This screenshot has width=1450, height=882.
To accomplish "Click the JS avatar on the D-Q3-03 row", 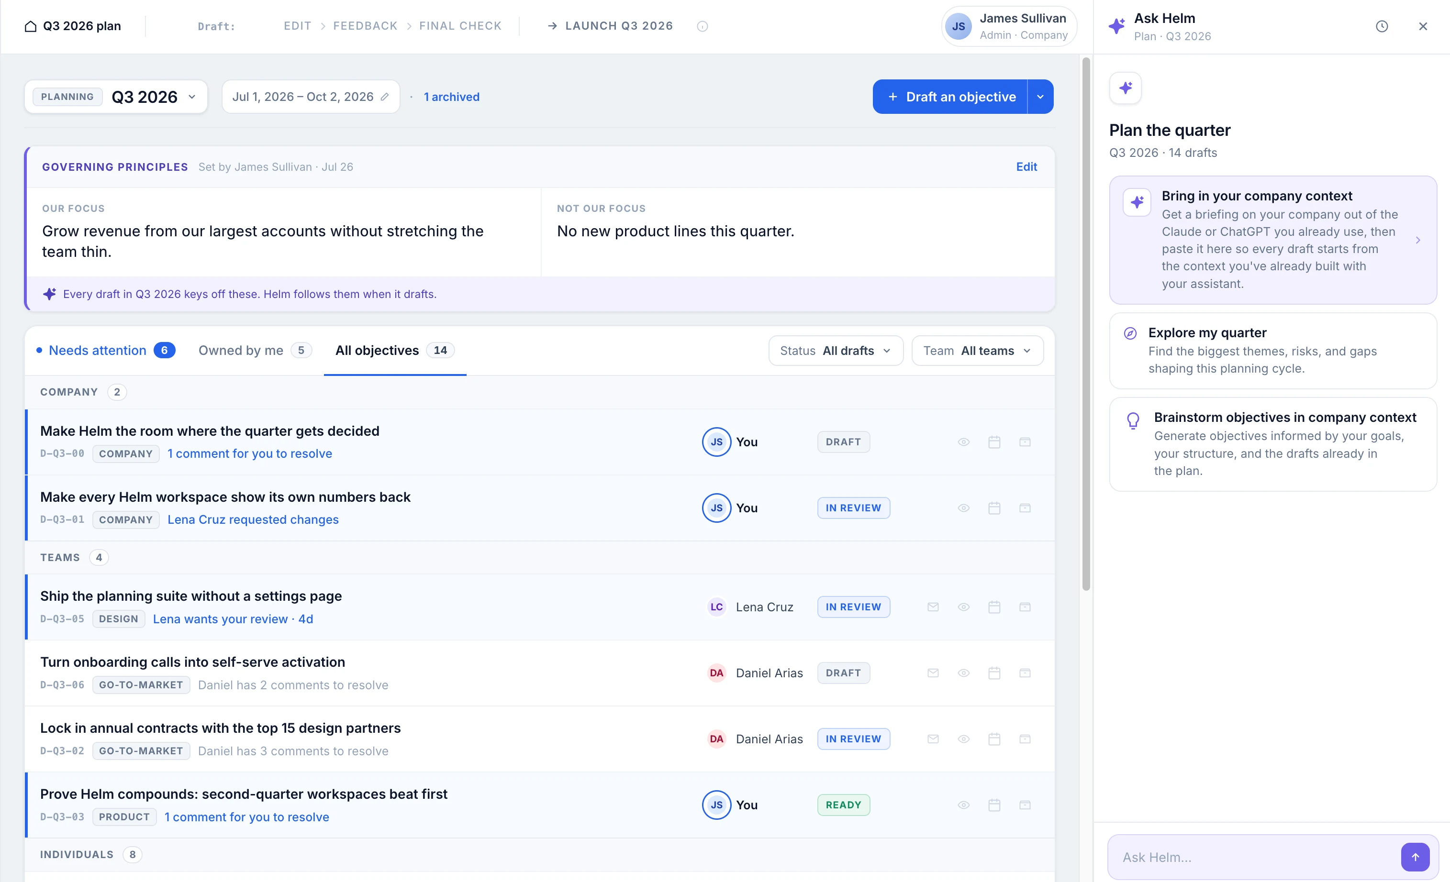I will tap(716, 805).
